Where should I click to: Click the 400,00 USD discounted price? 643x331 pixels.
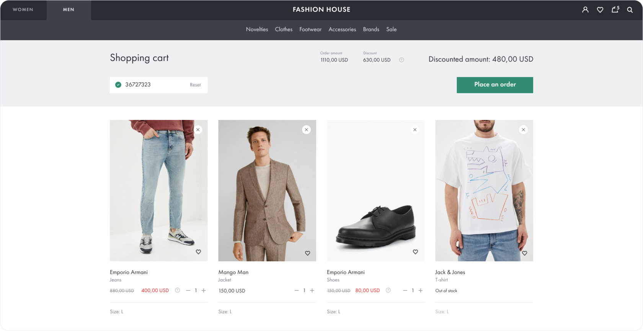click(155, 291)
